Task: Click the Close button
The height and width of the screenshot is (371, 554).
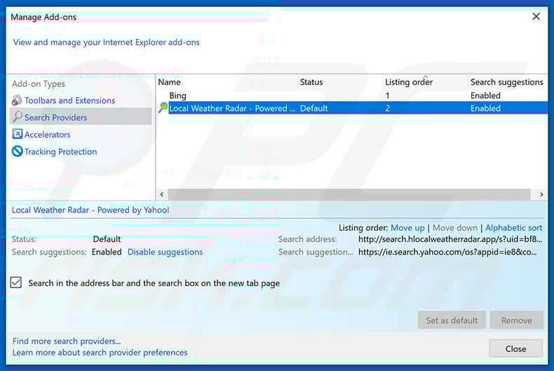Action: [x=515, y=349]
